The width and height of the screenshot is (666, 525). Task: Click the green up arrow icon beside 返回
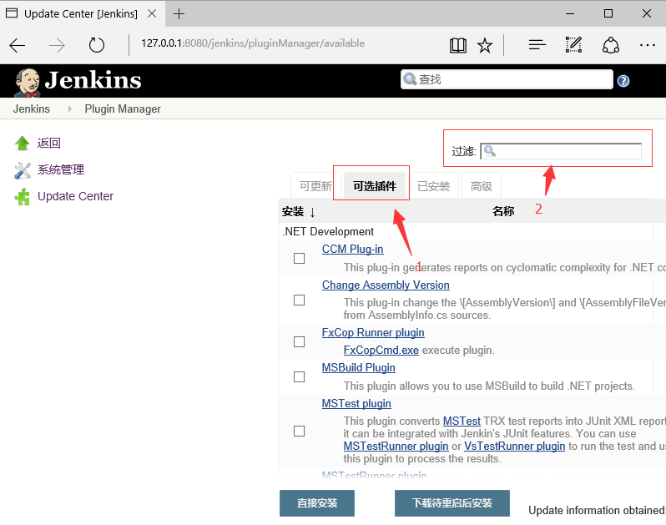22,144
